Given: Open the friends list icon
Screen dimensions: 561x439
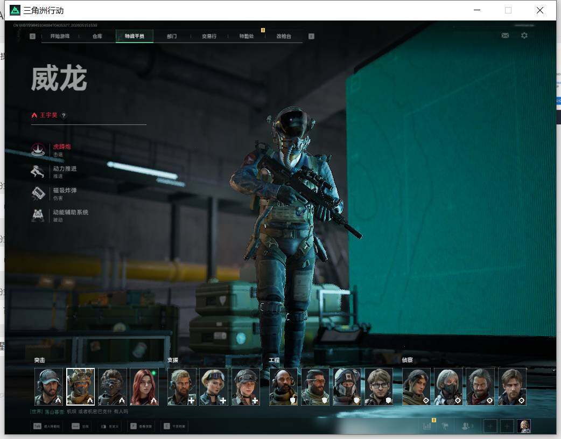Looking at the screenshot, I should click(466, 426).
